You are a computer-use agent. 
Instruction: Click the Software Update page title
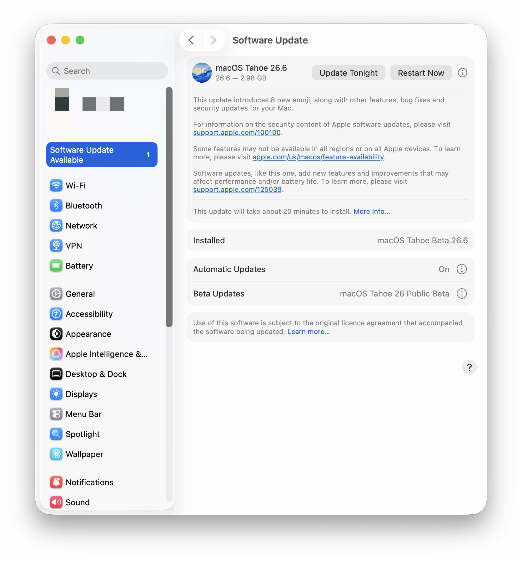tap(270, 40)
